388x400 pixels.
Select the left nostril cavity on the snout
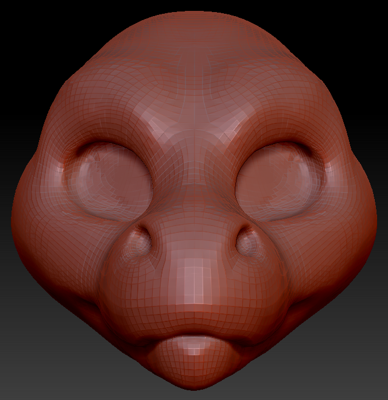click(140, 241)
